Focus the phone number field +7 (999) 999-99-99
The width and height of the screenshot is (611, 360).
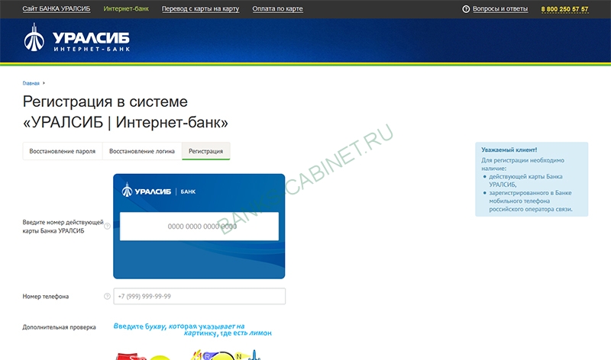(x=199, y=296)
